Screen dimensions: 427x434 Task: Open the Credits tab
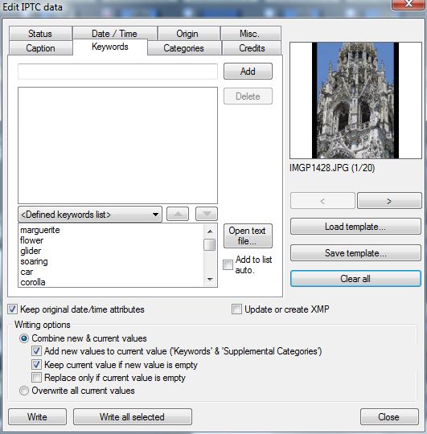pyautogui.click(x=252, y=48)
